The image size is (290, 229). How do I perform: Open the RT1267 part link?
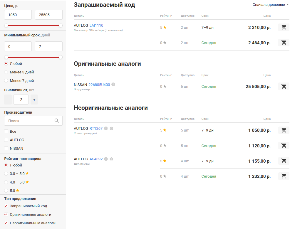[96, 128]
